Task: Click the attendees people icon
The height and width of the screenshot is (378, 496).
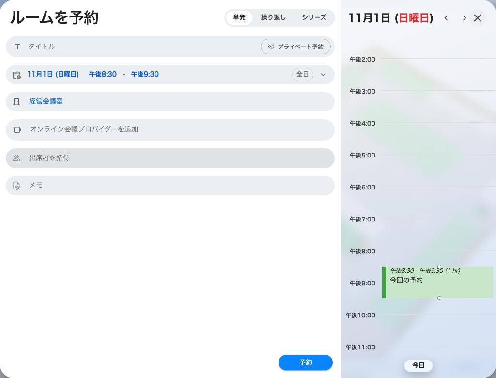Action: (16, 158)
